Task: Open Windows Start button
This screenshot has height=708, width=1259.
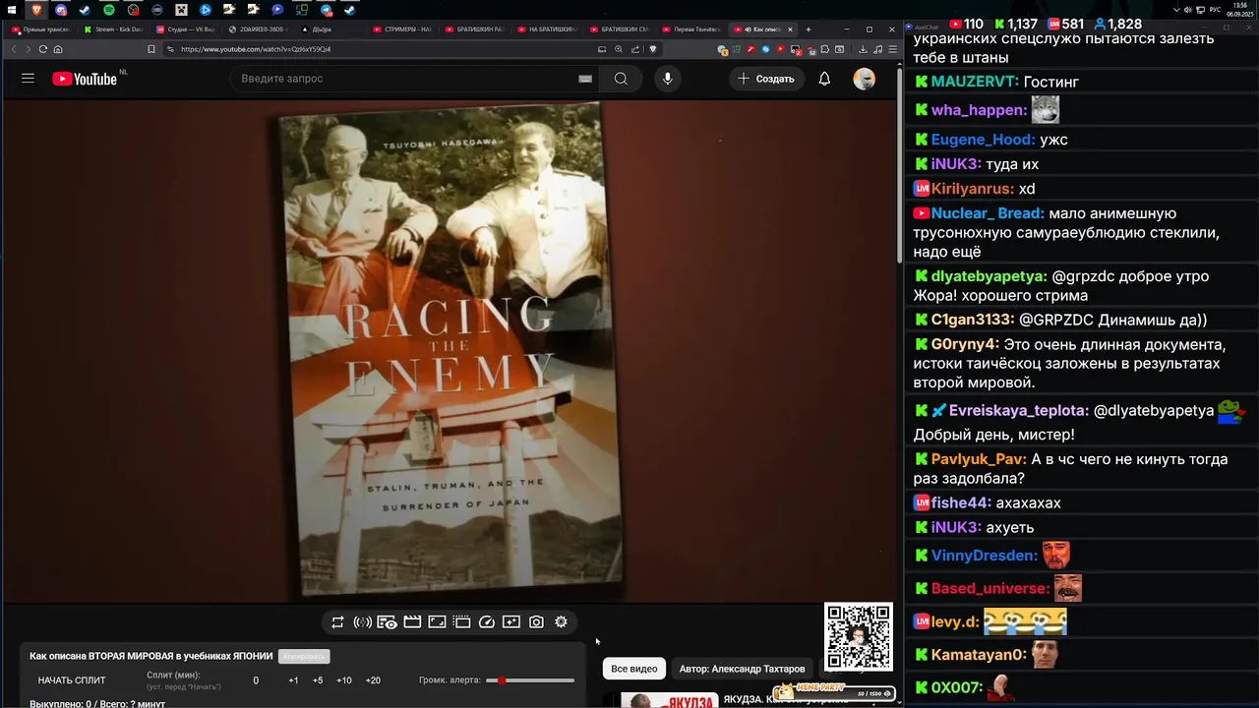Action: click(12, 10)
